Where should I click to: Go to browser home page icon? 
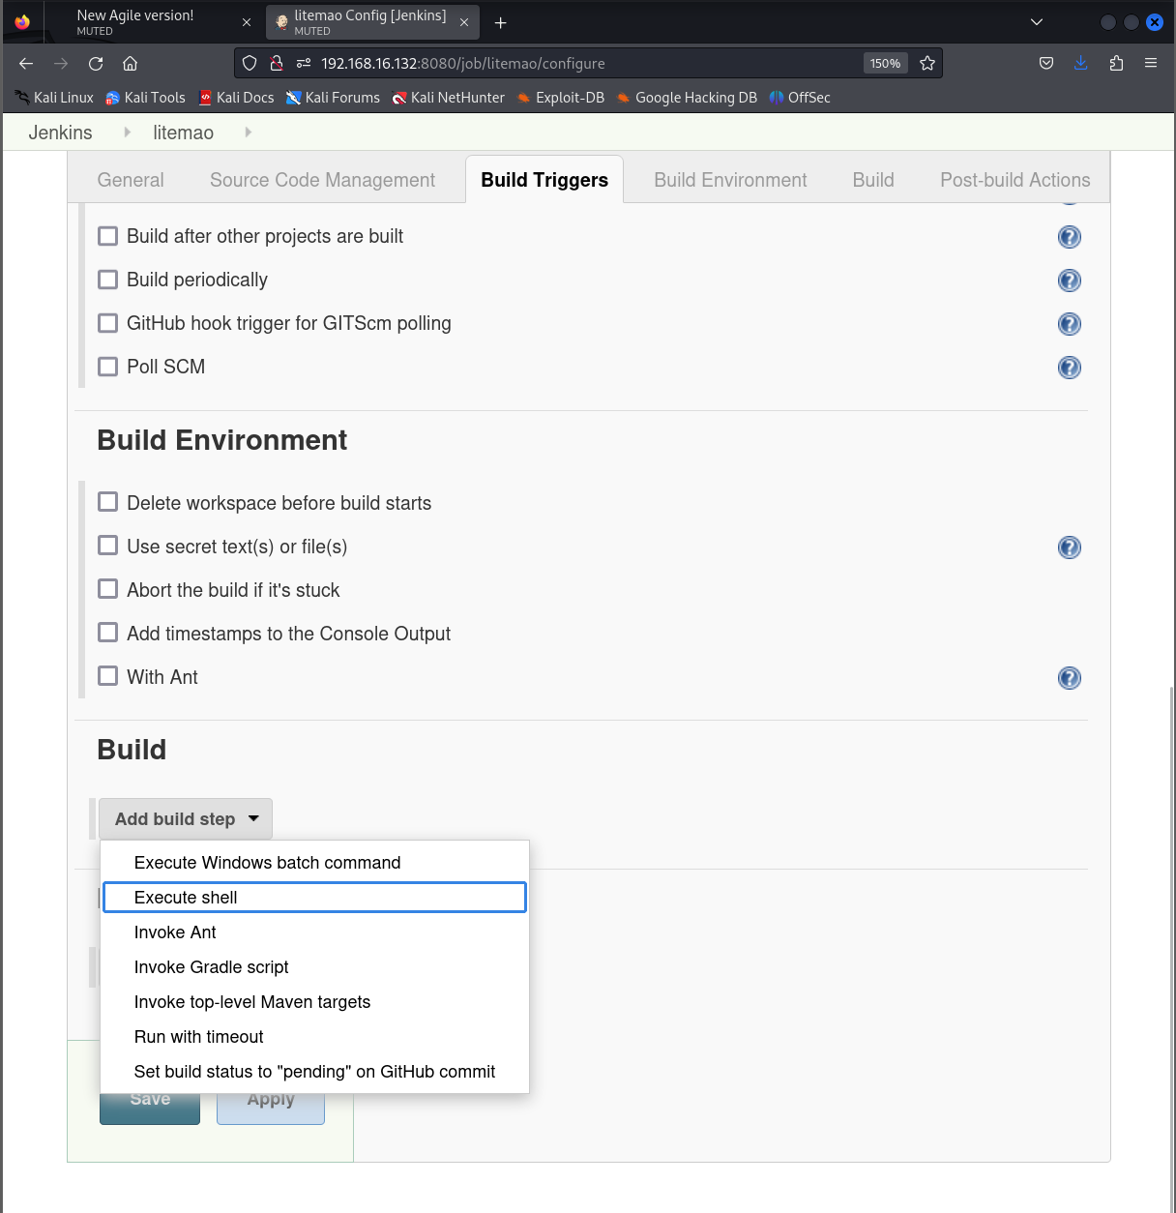pos(130,63)
